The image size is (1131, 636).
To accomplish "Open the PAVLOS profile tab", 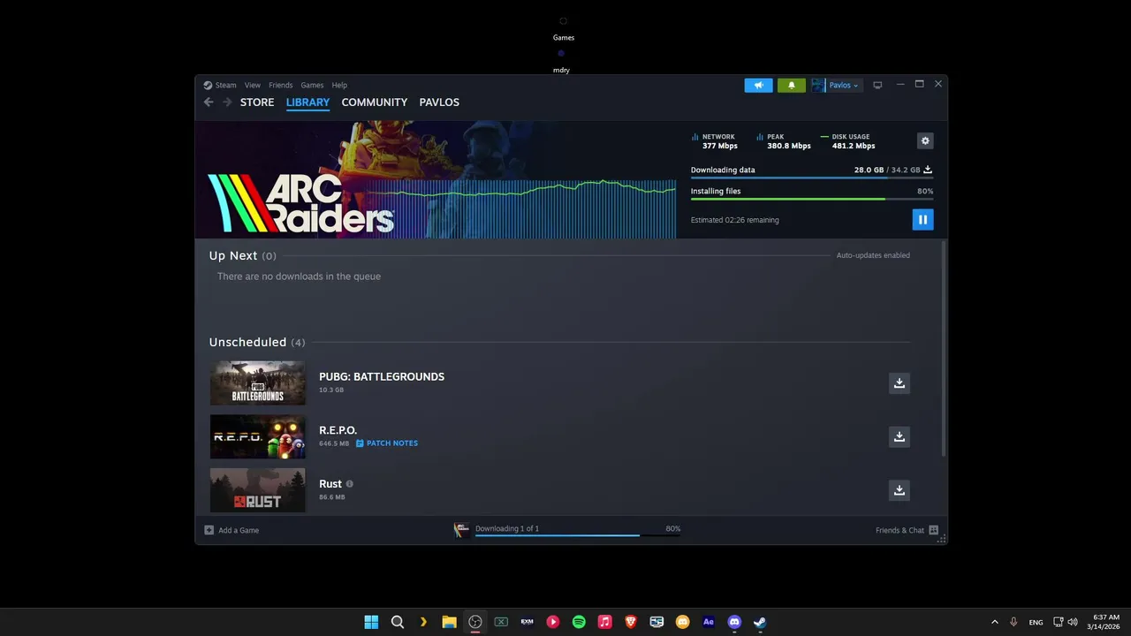I will (439, 102).
